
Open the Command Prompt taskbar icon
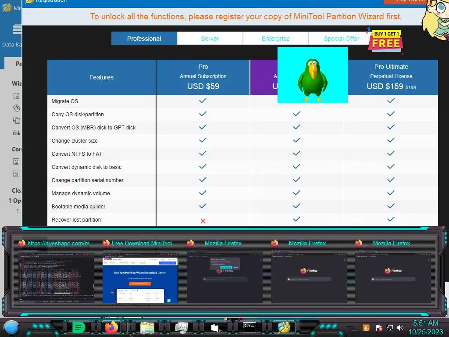[249, 327]
